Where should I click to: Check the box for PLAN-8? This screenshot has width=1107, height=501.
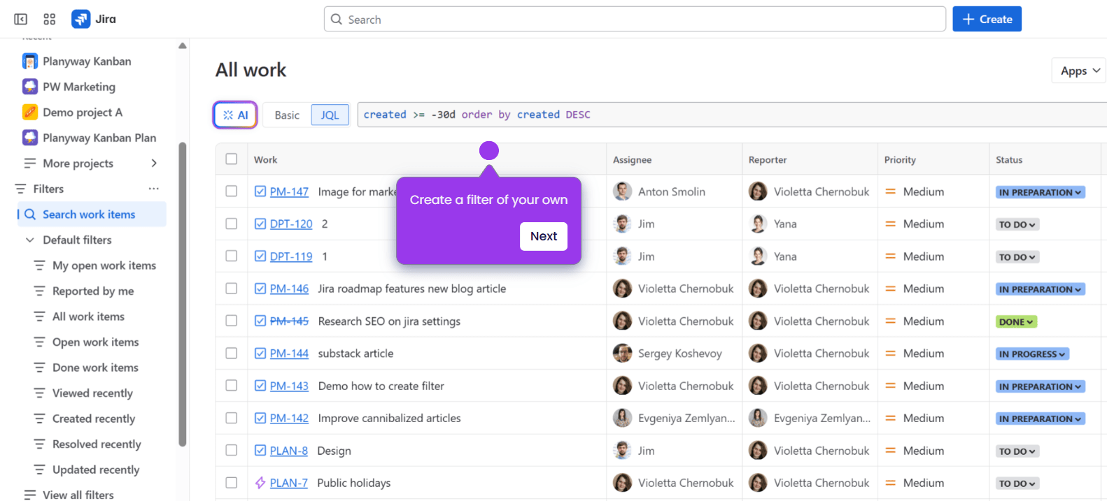click(232, 451)
